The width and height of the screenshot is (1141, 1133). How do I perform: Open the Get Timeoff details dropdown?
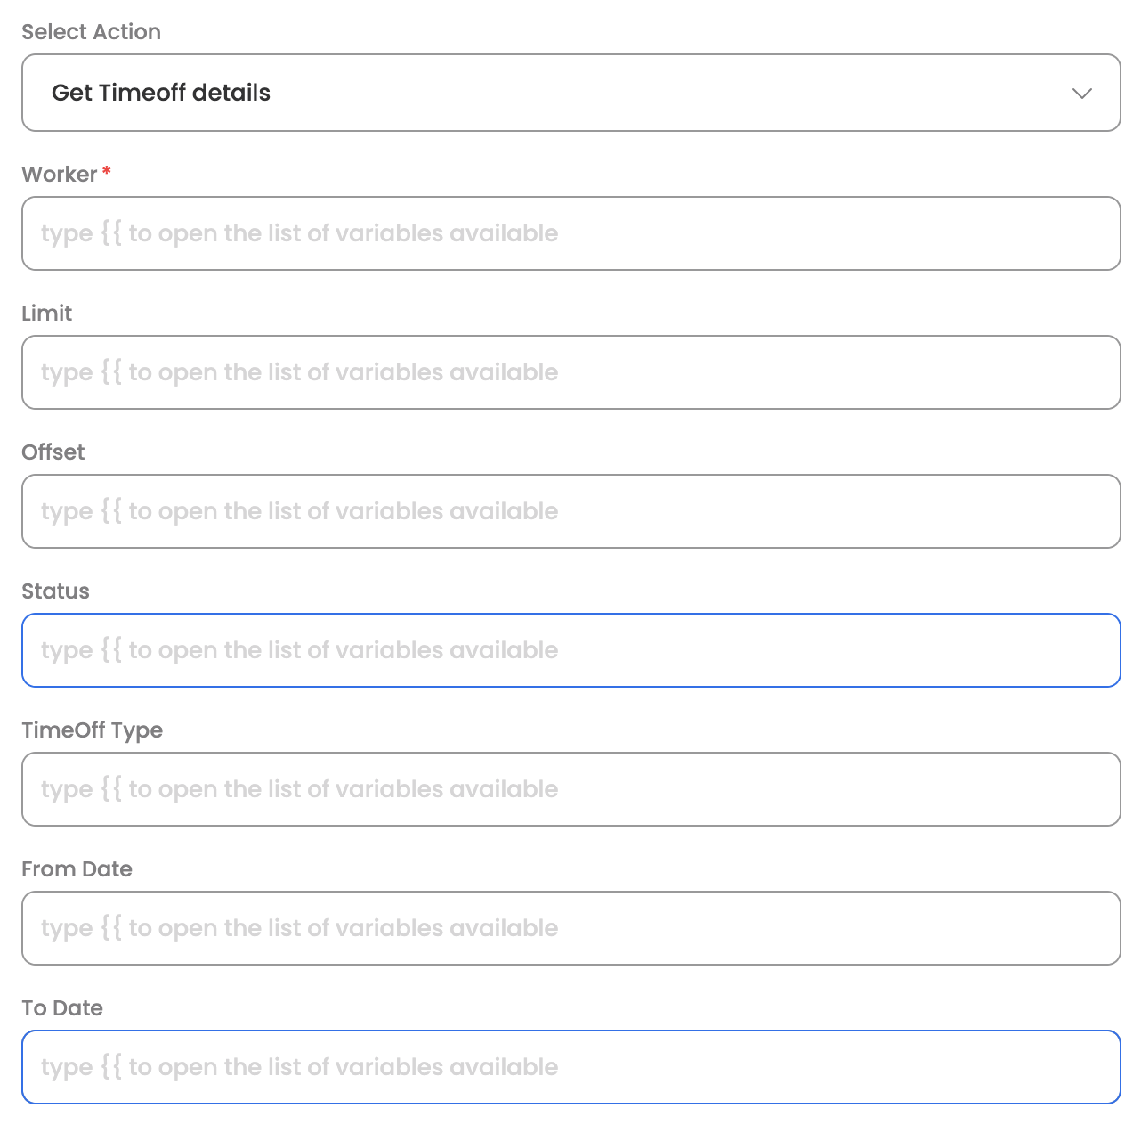coord(570,93)
